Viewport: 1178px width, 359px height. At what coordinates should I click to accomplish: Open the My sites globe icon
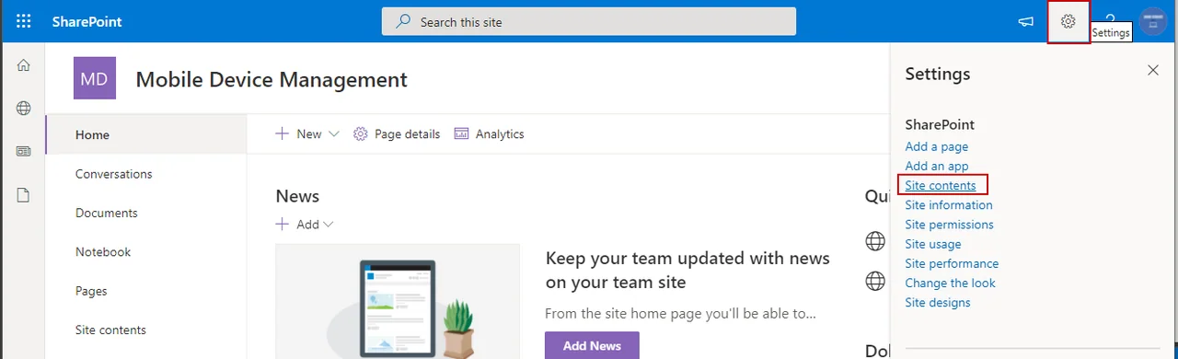[x=24, y=109]
